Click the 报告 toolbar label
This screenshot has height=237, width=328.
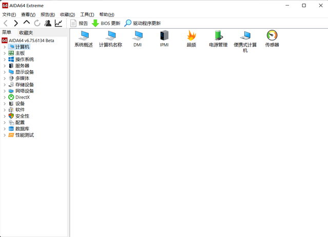click(83, 24)
